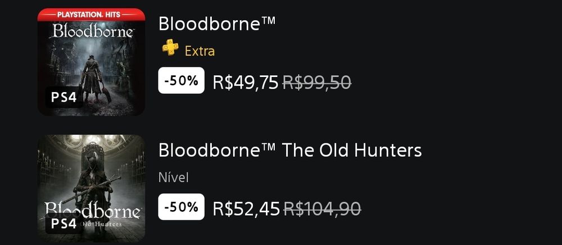
Task: Click the PlayStation Hits red banner
Action: tap(91, 13)
